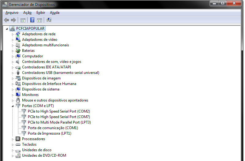245x161 pixels.
Task: Expand Unidades de disco arrow
Action: [x=13, y=150]
